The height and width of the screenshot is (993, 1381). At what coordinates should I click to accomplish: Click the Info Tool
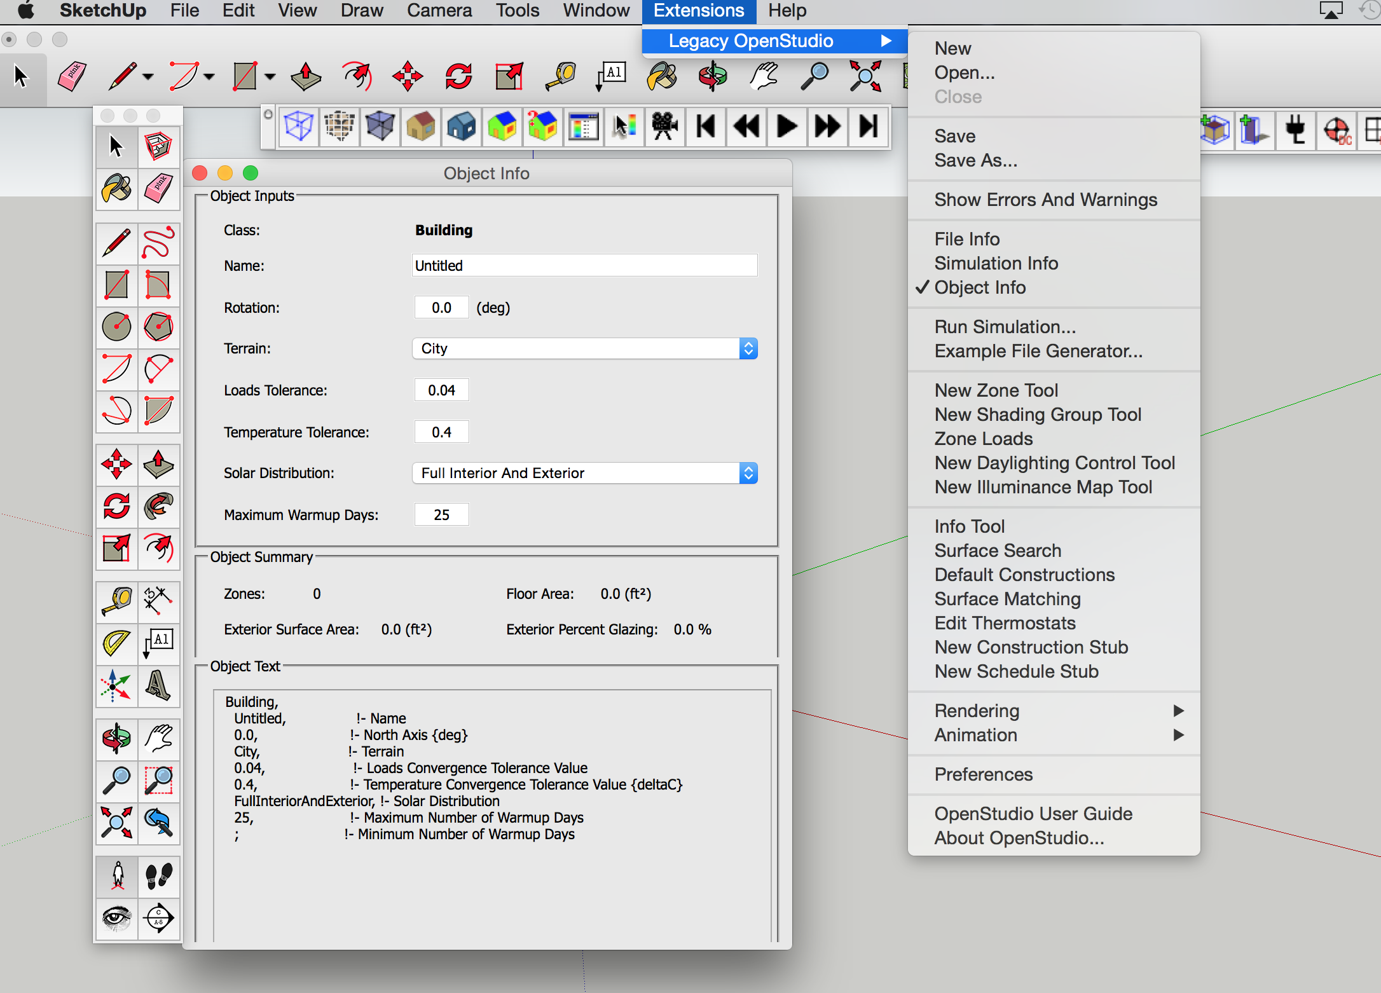[968, 524]
